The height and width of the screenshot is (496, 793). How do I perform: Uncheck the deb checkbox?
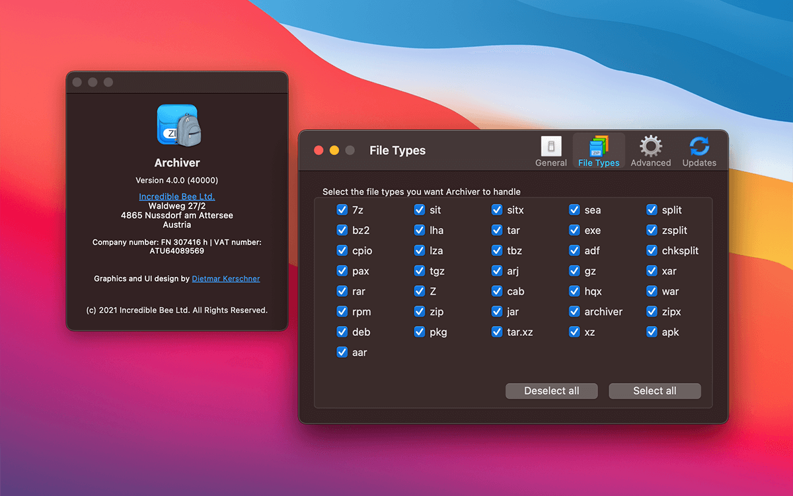tap(342, 332)
